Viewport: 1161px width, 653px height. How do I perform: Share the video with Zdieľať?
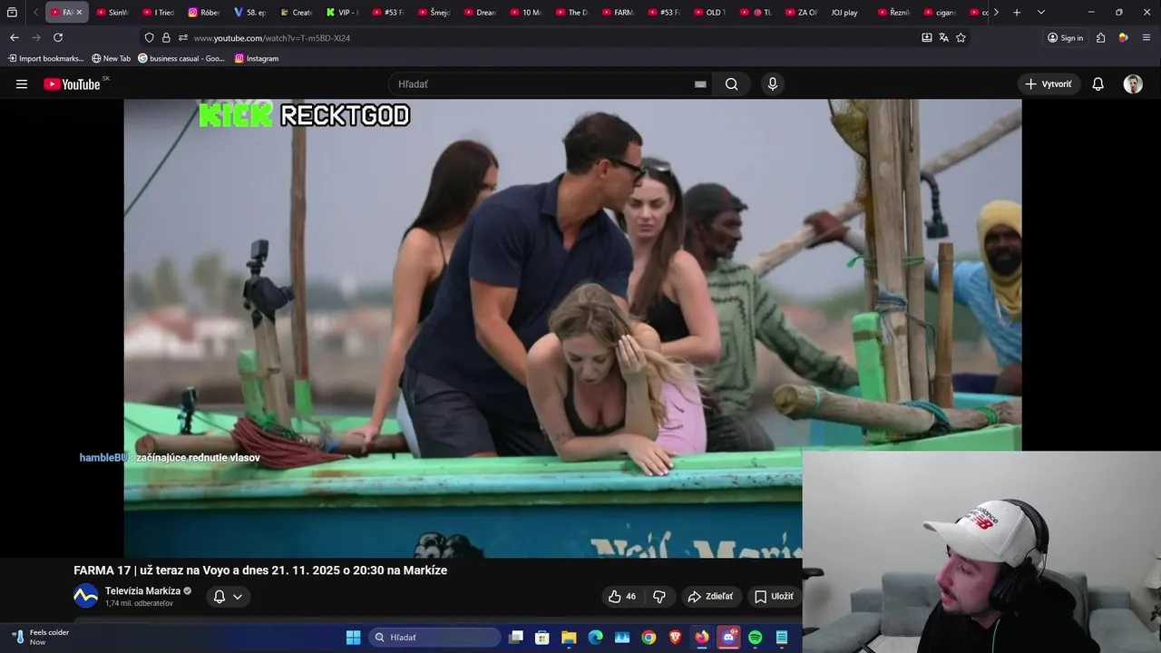pos(710,596)
